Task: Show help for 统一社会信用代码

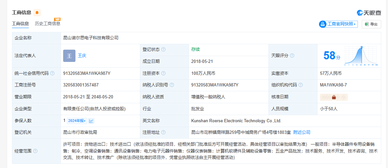Action: coord(52,74)
